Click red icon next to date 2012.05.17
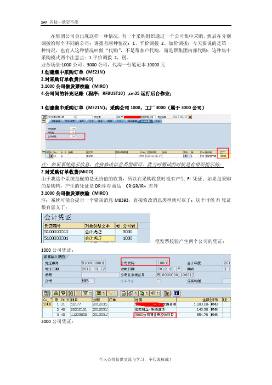 (190, 117)
